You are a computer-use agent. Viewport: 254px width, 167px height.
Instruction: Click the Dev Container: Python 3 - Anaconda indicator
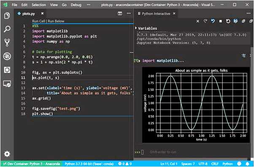(32, 164)
